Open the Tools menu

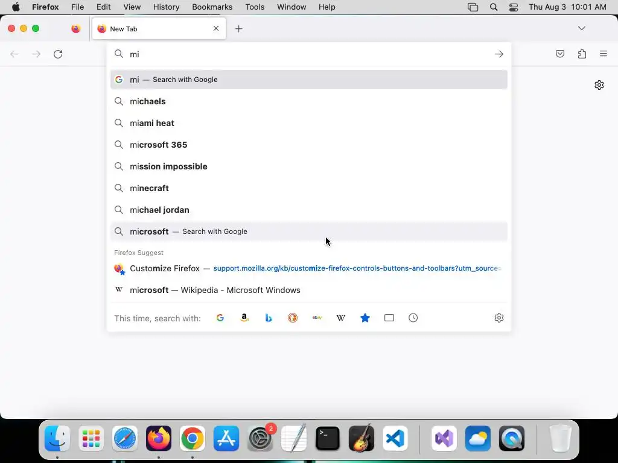(255, 7)
